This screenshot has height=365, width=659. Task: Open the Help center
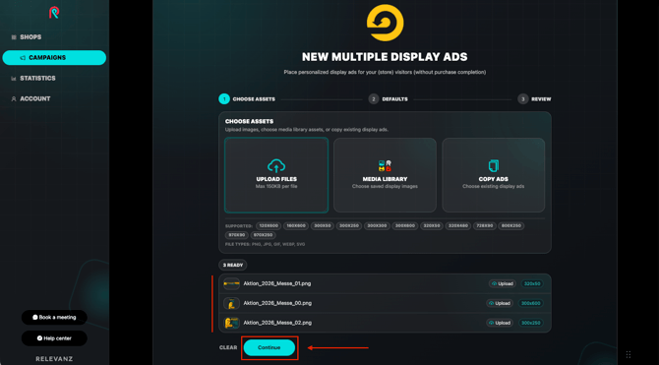tap(54, 338)
